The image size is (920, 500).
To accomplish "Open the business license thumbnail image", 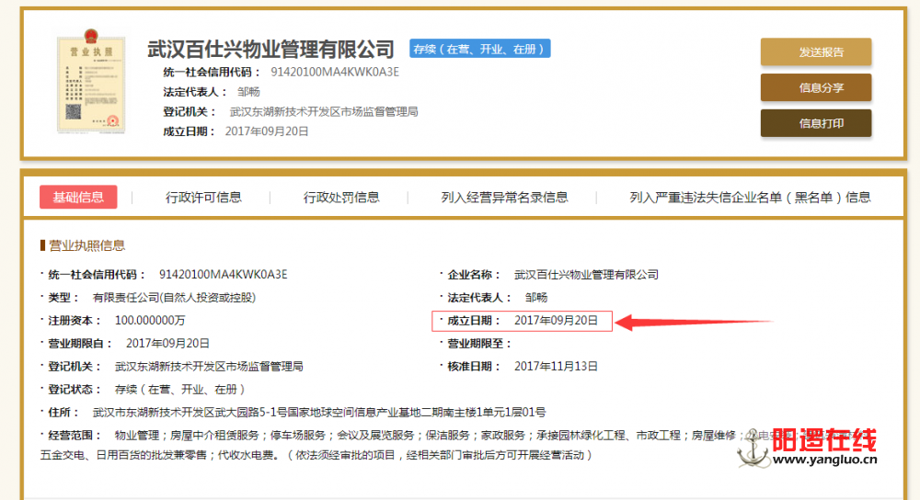I will pos(91,81).
